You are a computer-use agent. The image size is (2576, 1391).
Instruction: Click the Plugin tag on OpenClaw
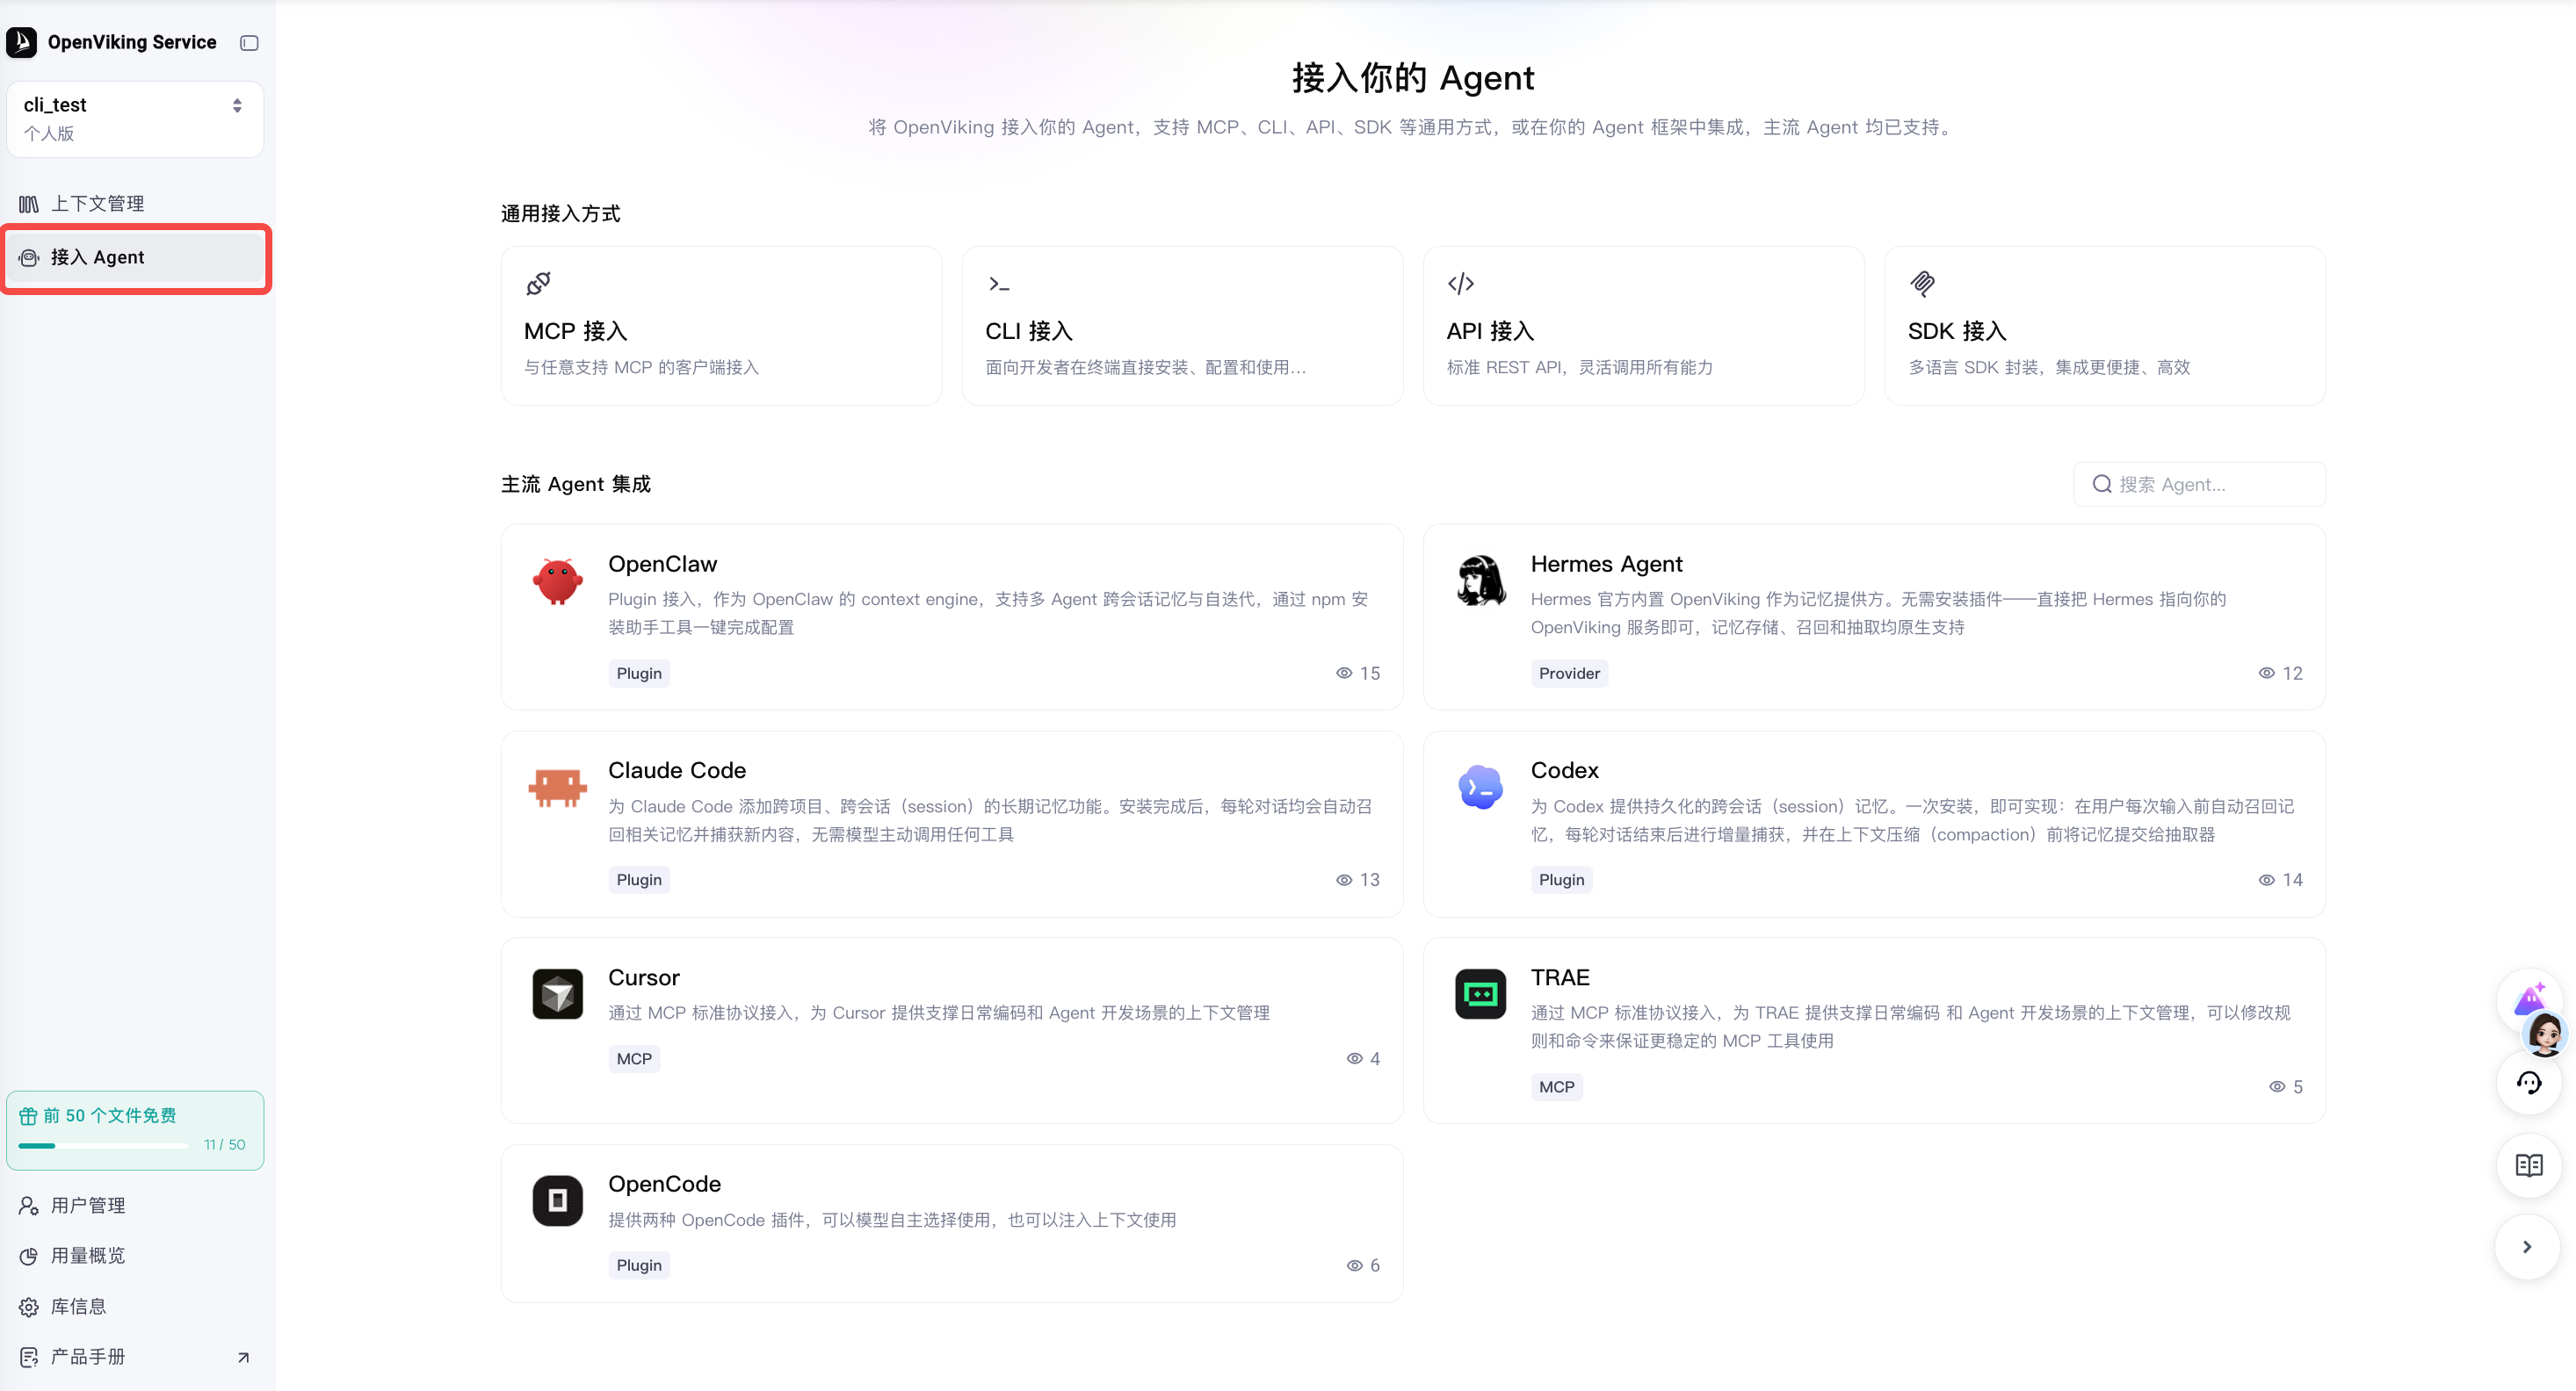639,674
